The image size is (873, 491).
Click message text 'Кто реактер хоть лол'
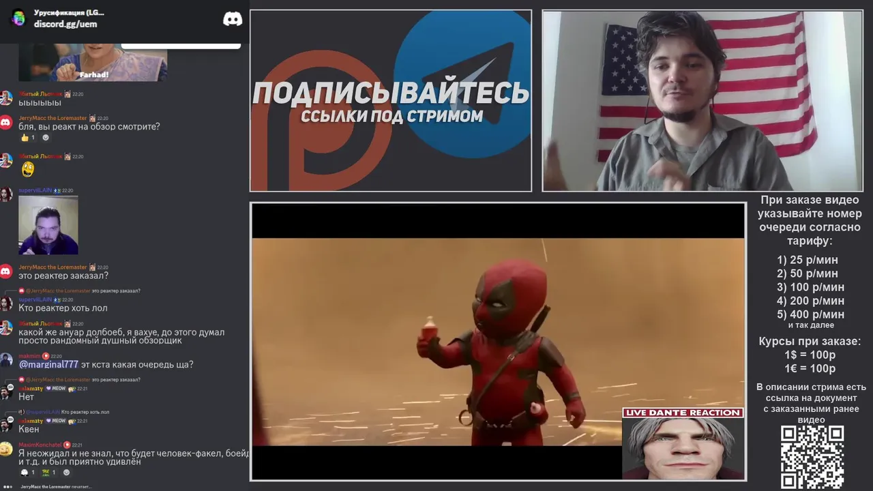(63, 308)
